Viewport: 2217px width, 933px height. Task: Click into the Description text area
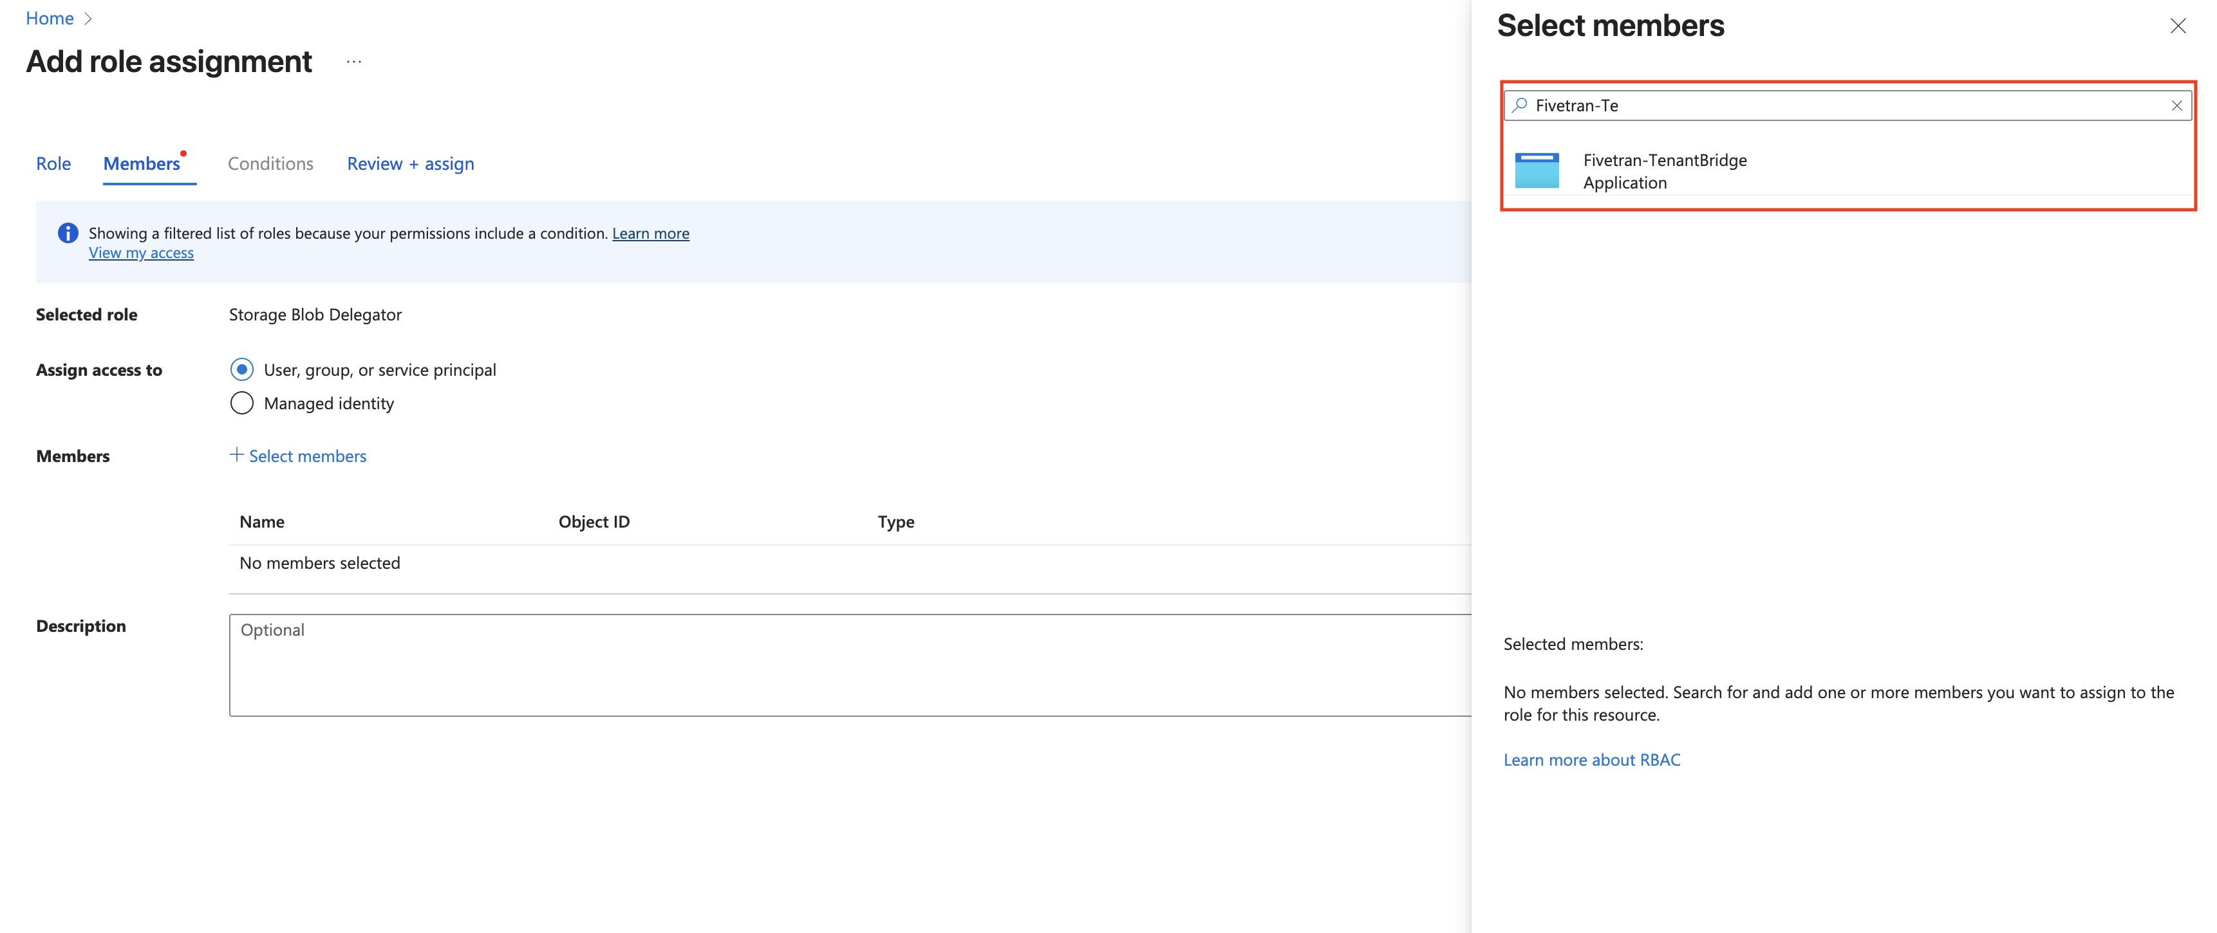pos(850,665)
